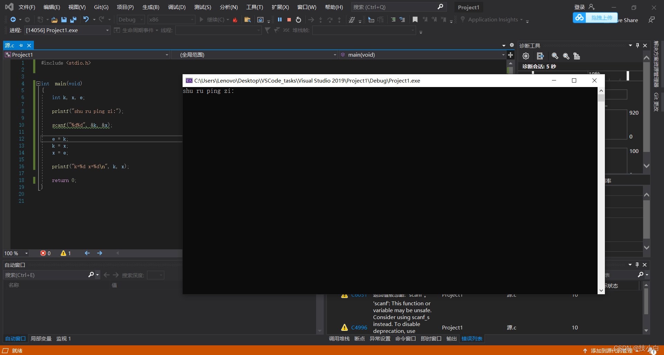Viewport: 664px width, 355px height.
Task: Open the 编辑(E) menu
Action: click(52, 7)
